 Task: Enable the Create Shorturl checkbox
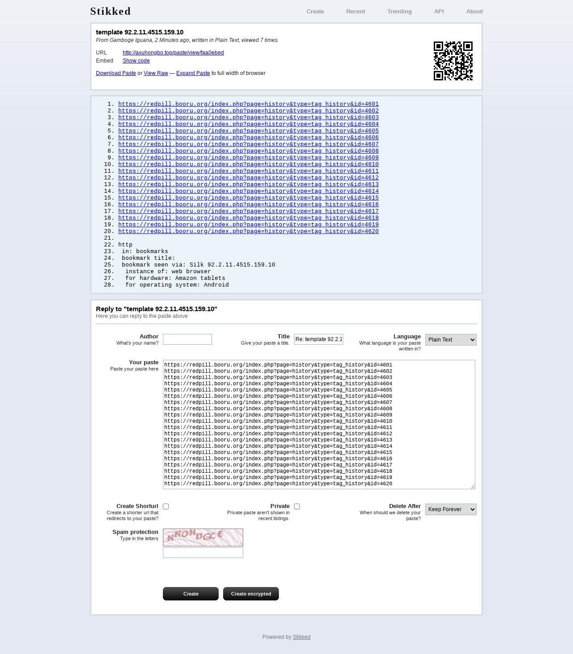point(166,506)
